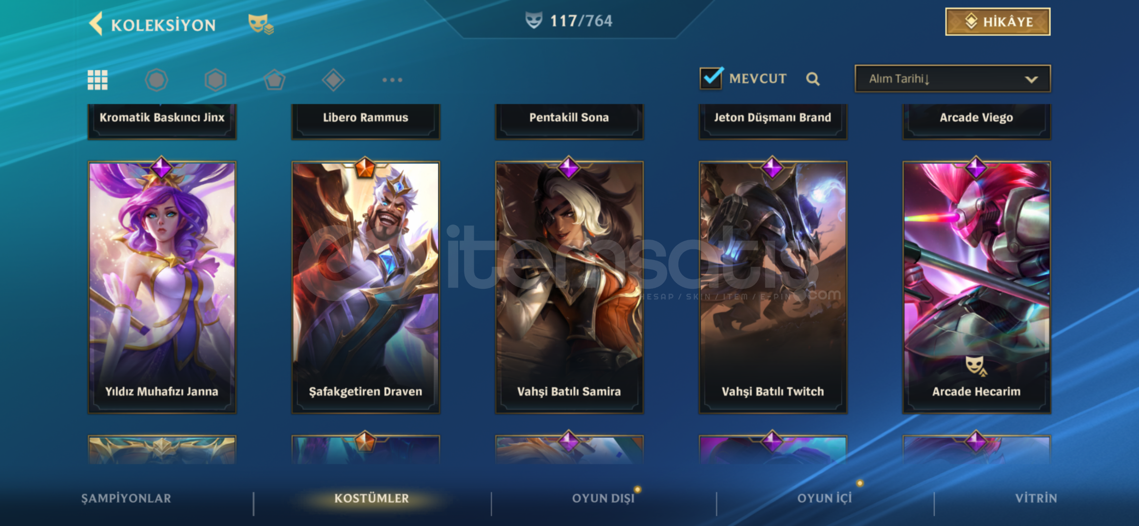
Task: Open the three dots more filters
Action: click(x=392, y=80)
